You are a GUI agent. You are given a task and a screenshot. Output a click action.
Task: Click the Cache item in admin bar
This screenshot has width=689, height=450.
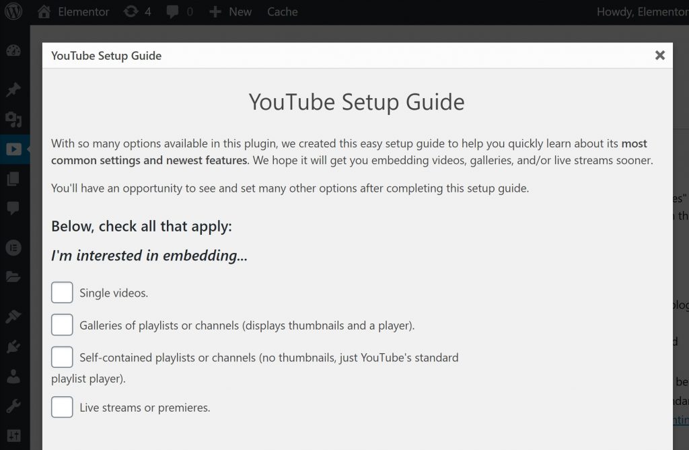point(282,11)
